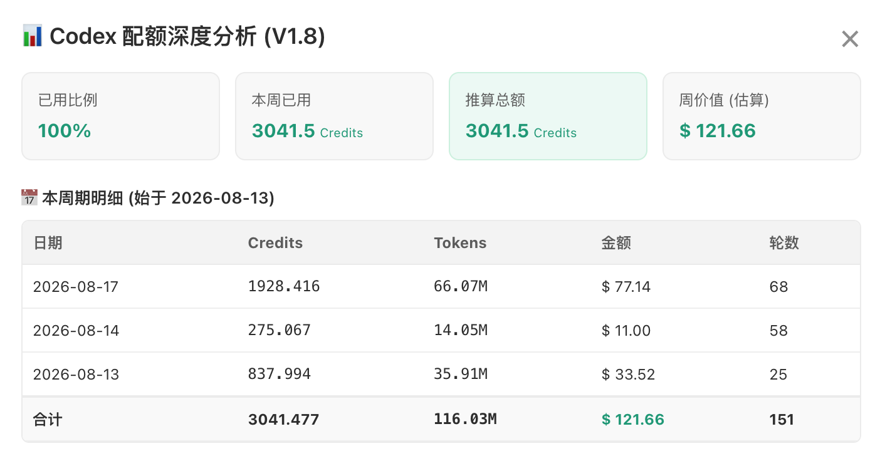Select the 周价值 (估算) card

coord(762,117)
